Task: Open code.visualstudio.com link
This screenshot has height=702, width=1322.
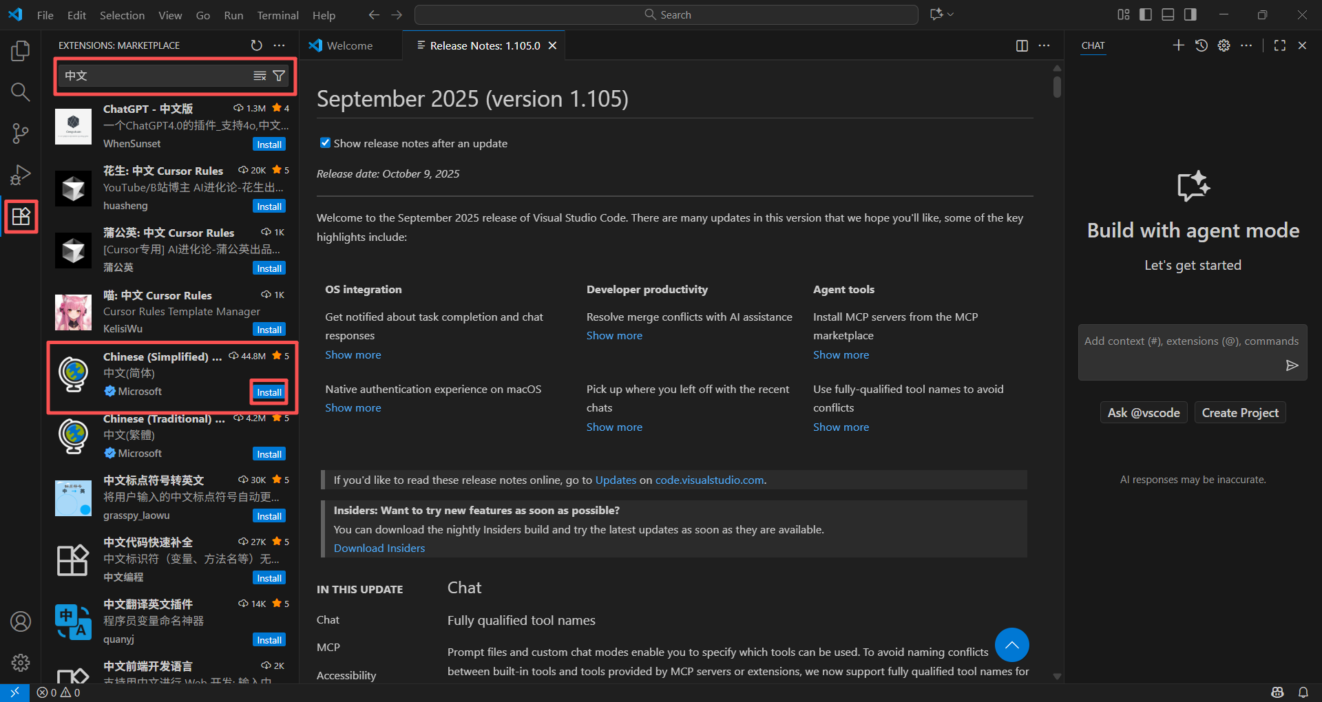Action: pyautogui.click(x=709, y=480)
